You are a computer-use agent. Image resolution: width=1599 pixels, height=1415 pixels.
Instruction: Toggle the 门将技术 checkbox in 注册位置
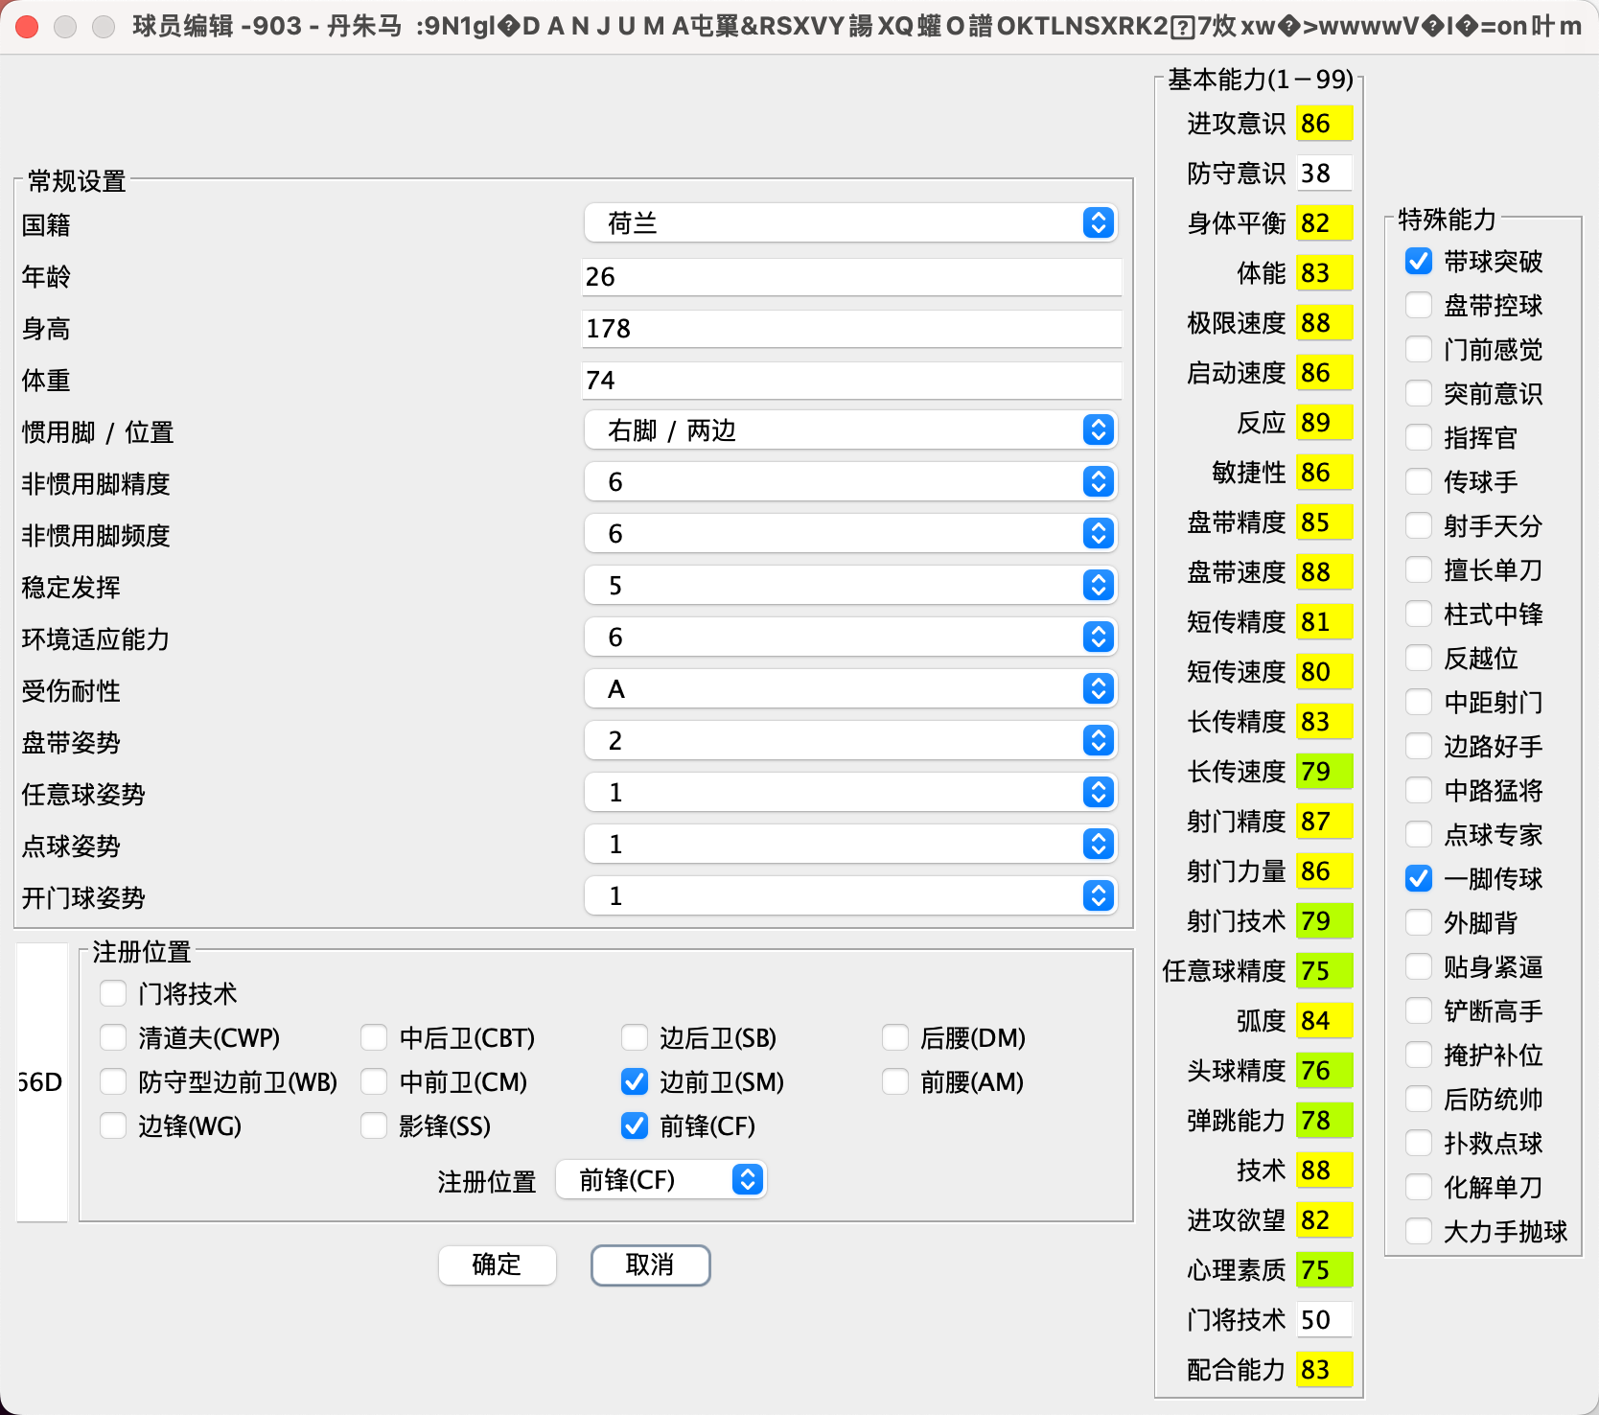[x=113, y=993]
